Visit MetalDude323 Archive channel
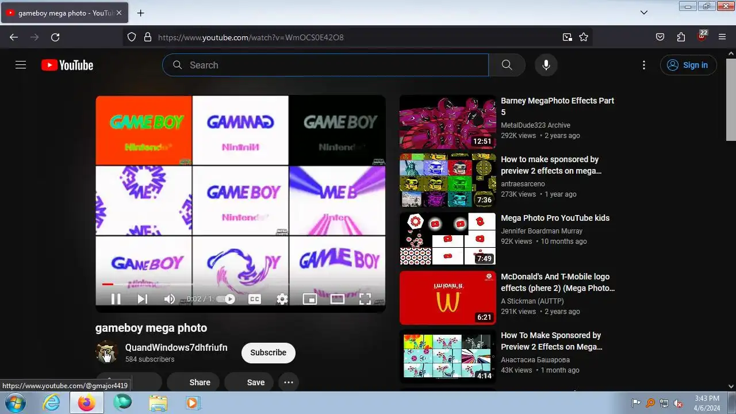Screen dimensions: 736x414 [x=535, y=125]
